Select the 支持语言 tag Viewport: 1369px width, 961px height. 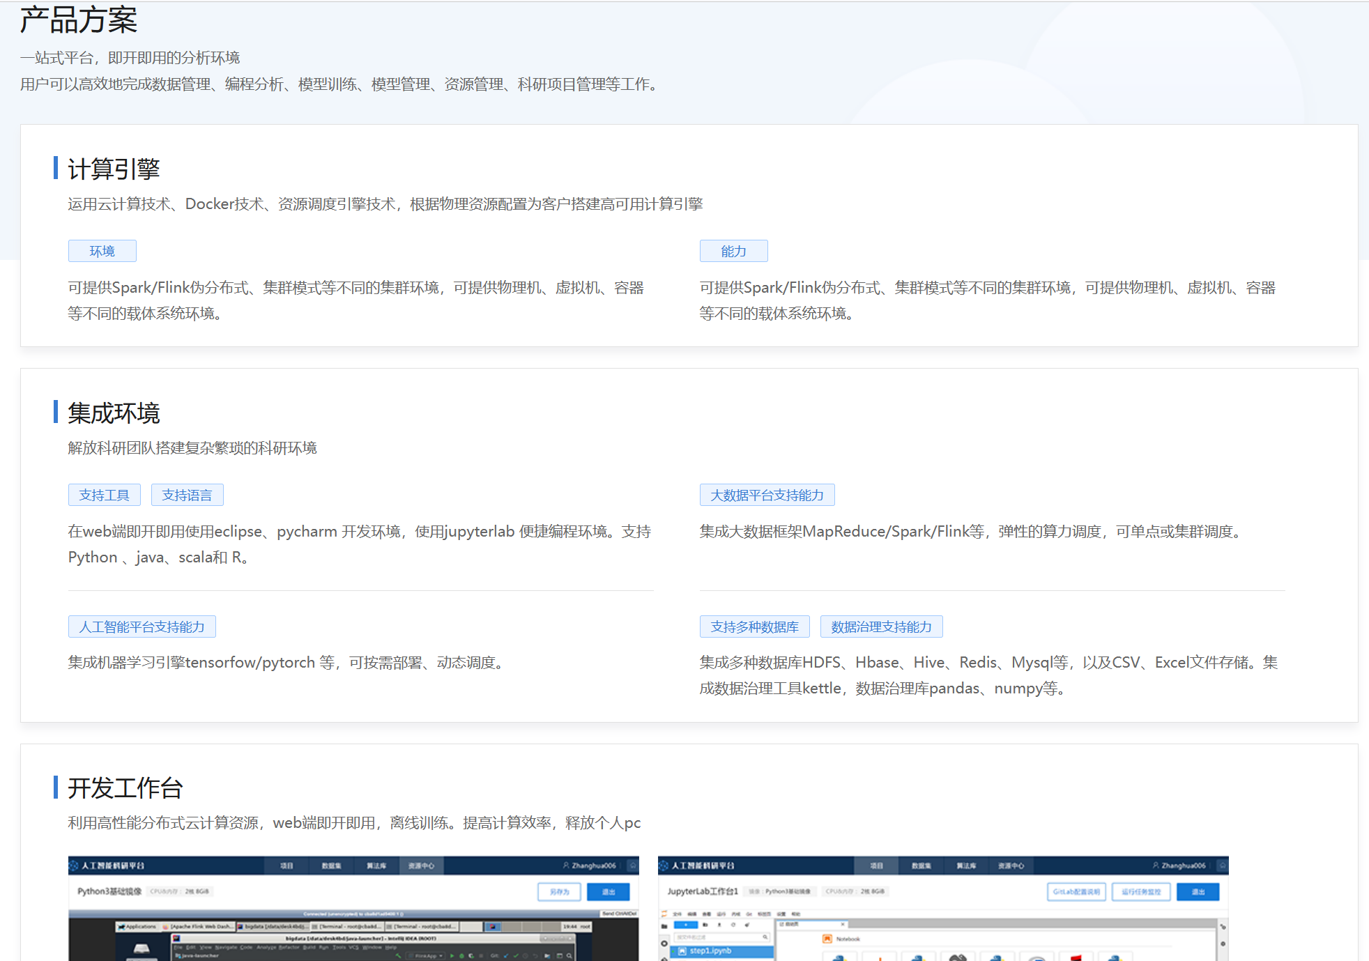(187, 495)
